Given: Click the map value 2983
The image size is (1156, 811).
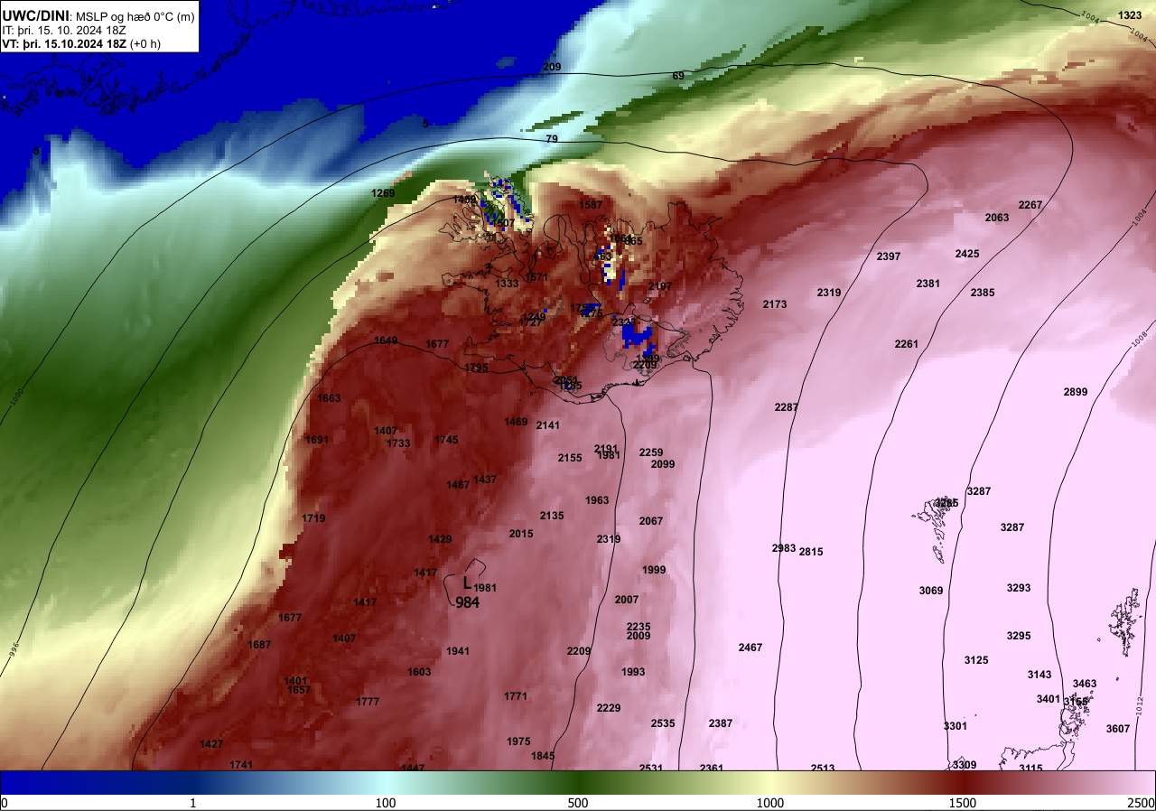Looking at the screenshot, I should click(784, 548).
